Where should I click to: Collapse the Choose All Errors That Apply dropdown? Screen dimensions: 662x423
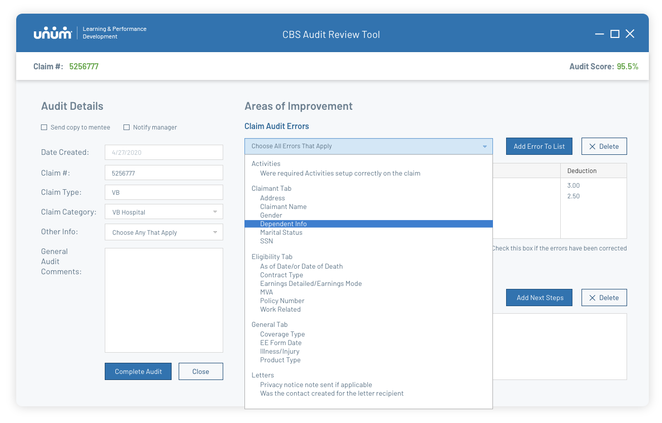coord(368,146)
